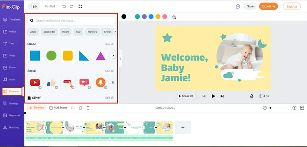Collapse the elements side panel
The width and height of the screenshot is (307, 147).
point(120,59)
